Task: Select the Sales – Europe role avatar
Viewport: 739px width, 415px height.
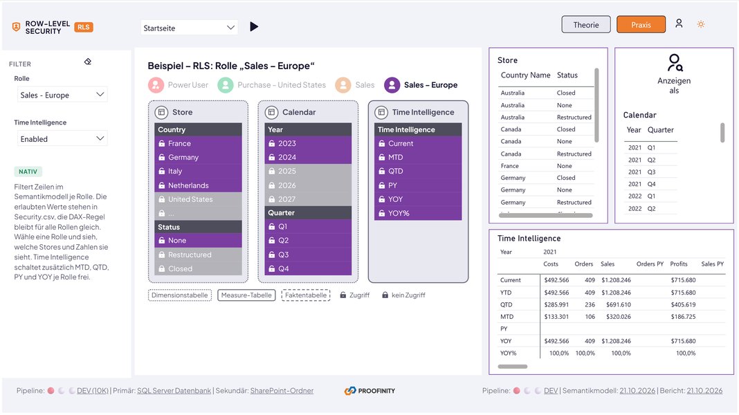Action: point(392,85)
